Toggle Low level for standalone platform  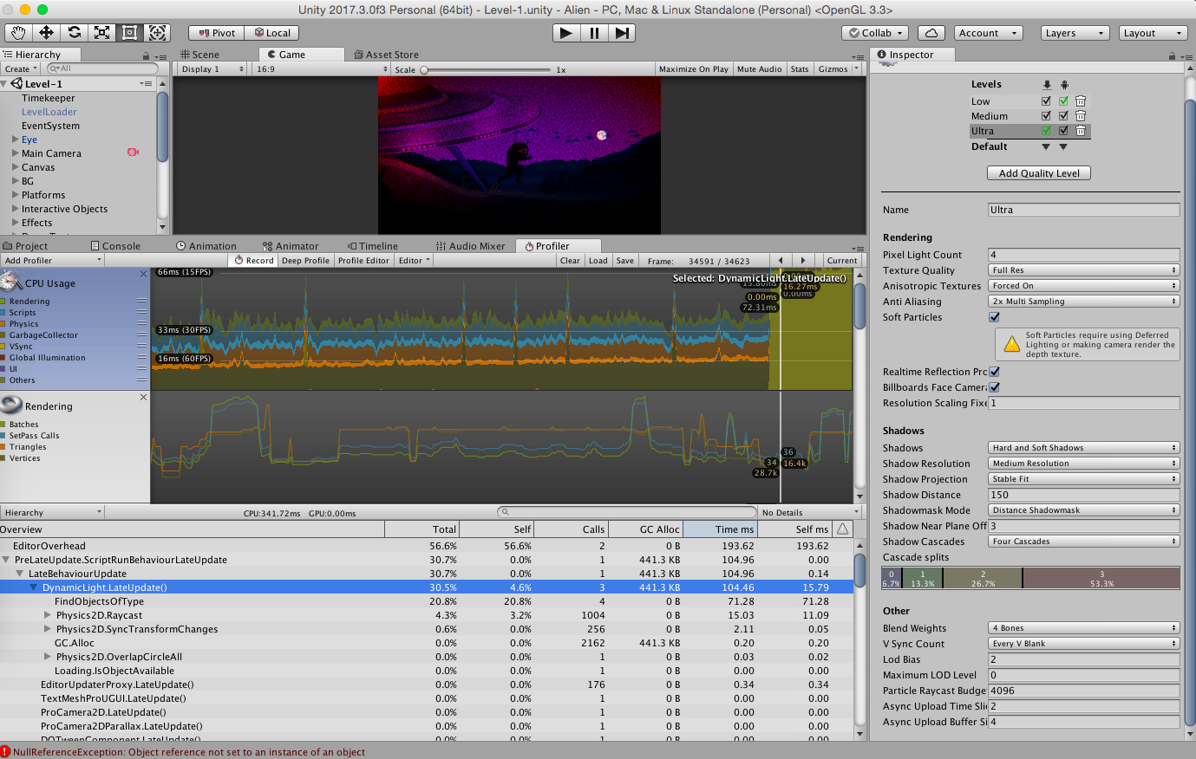pyautogui.click(x=1046, y=101)
